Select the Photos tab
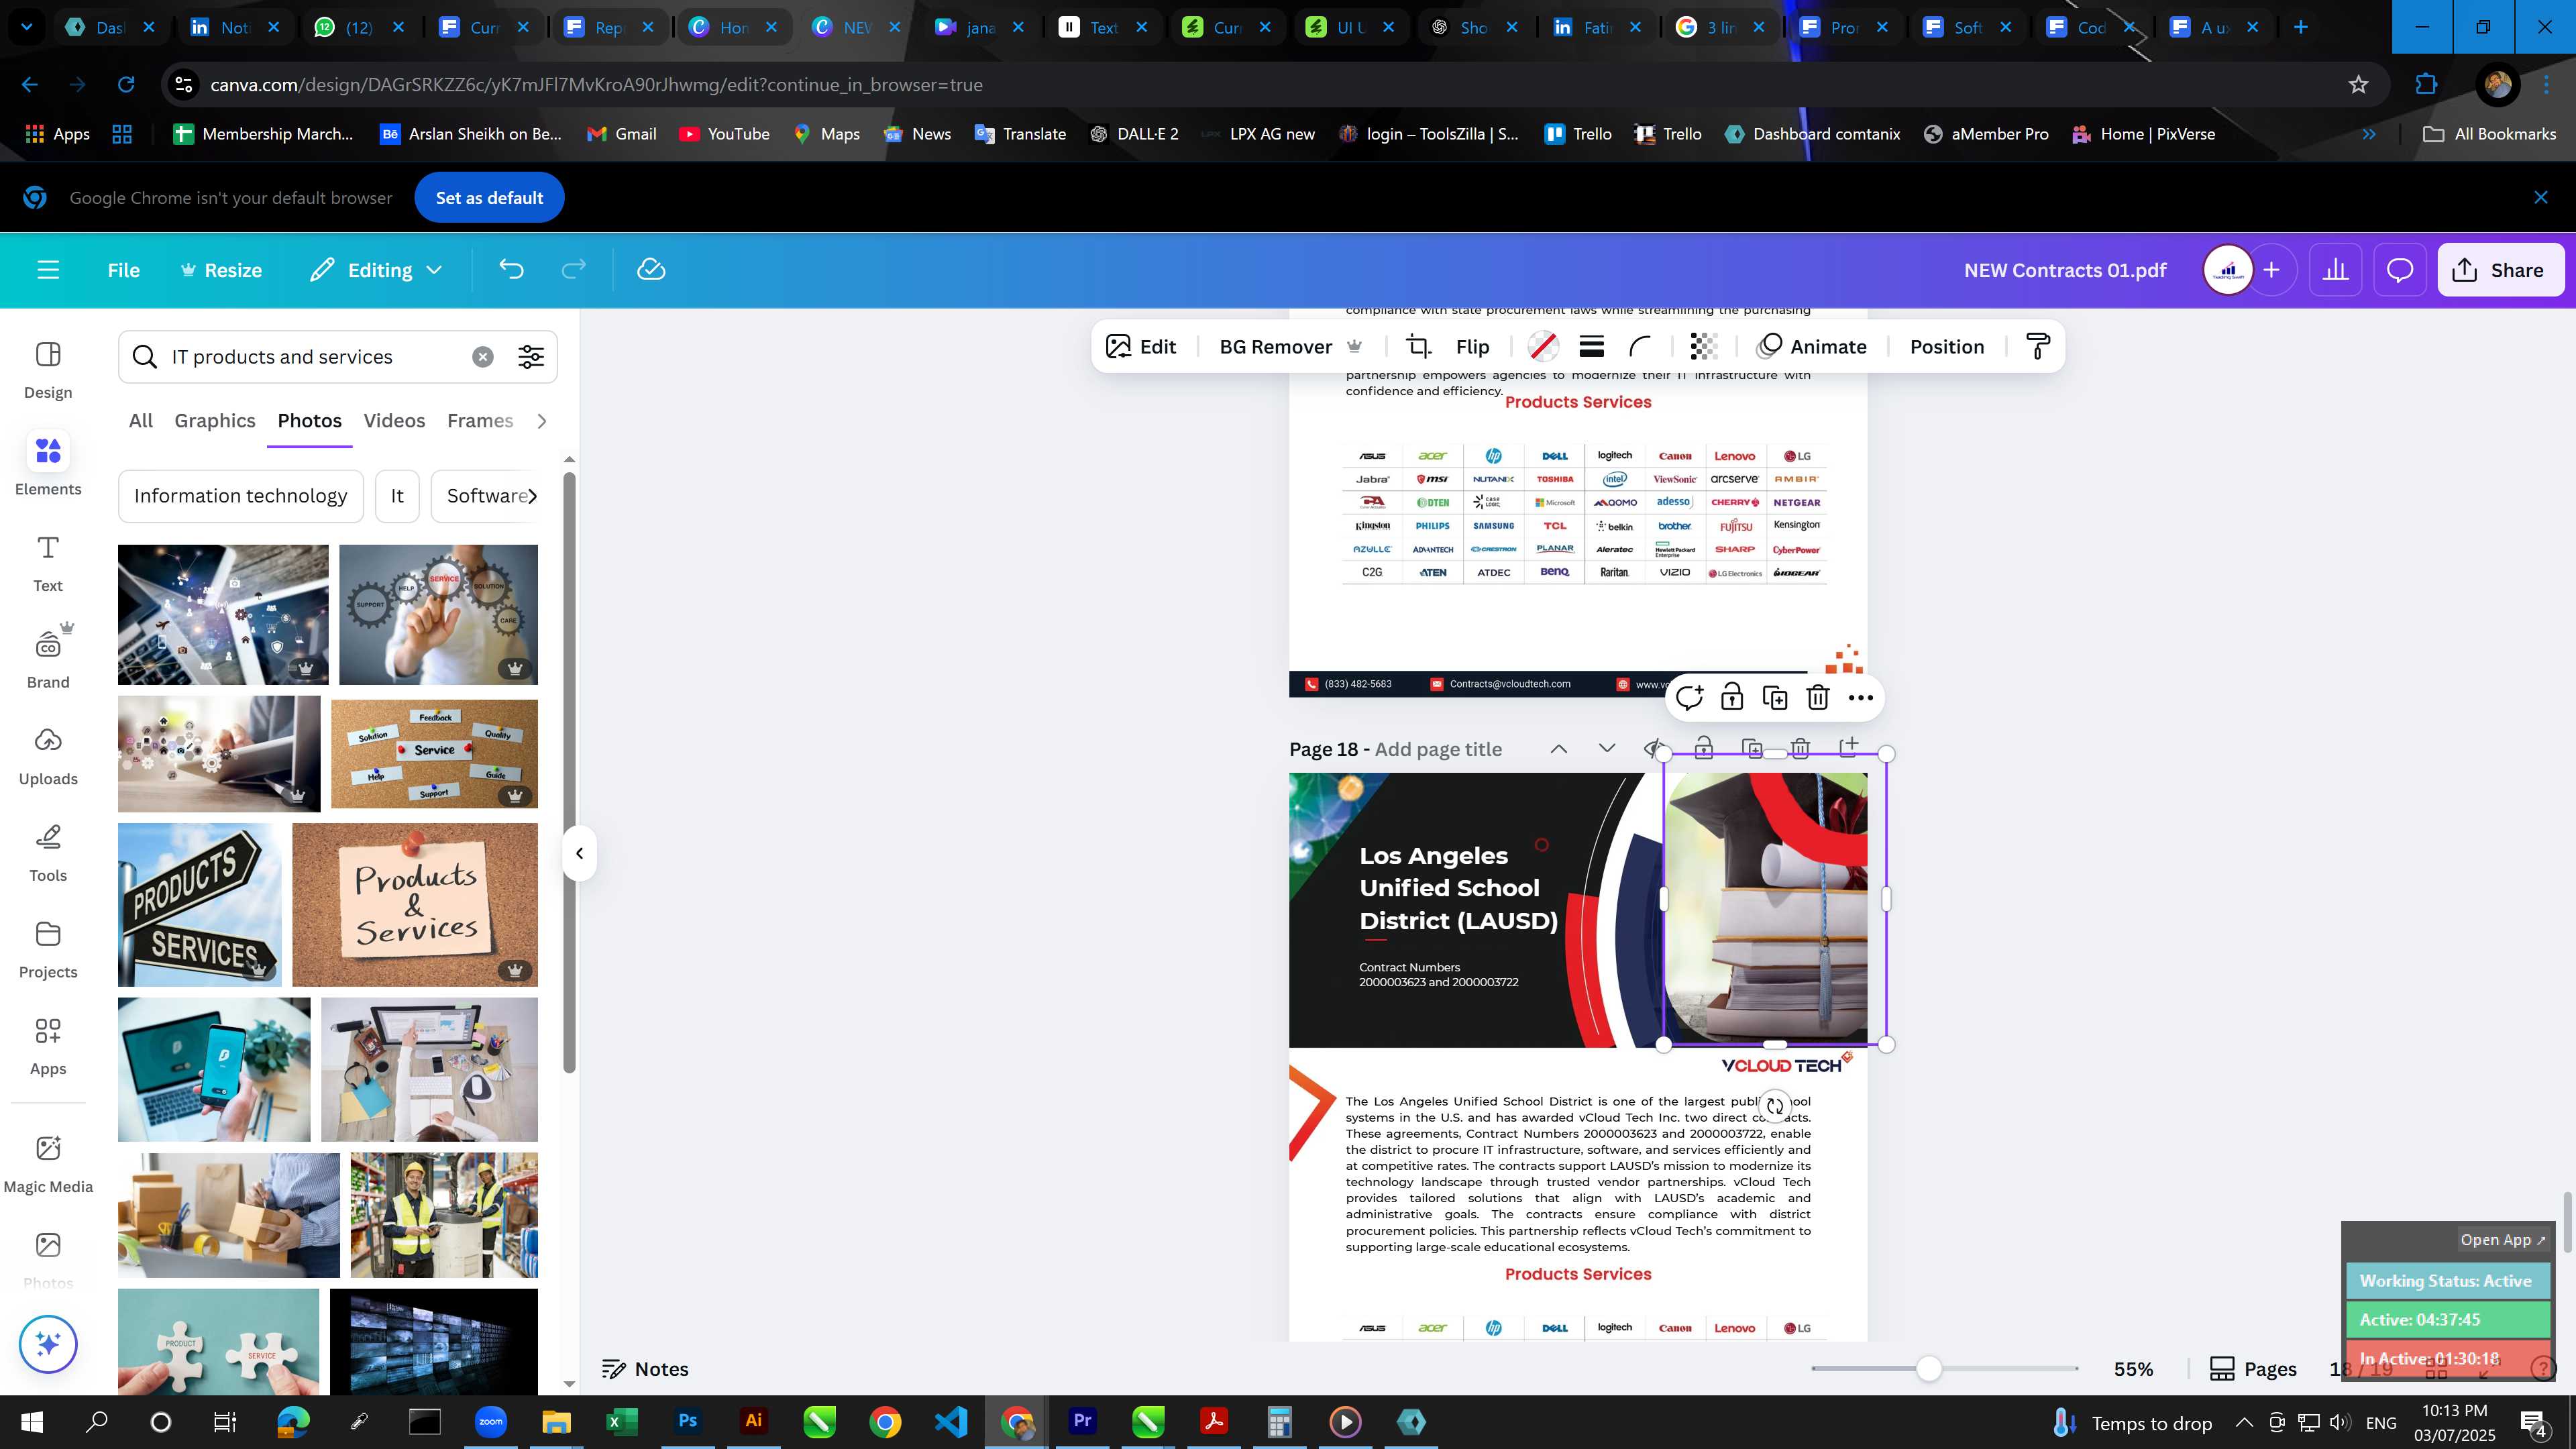This screenshot has width=2576, height=1449. (x=310, y=421)
